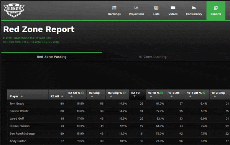This screenshot has height=145, width=230.
Task: Click Andy Dalton's RZ Cmp % 10.1%
Action: tap(123, 141)
